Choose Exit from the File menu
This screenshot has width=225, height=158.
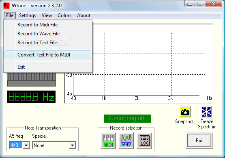48,67
